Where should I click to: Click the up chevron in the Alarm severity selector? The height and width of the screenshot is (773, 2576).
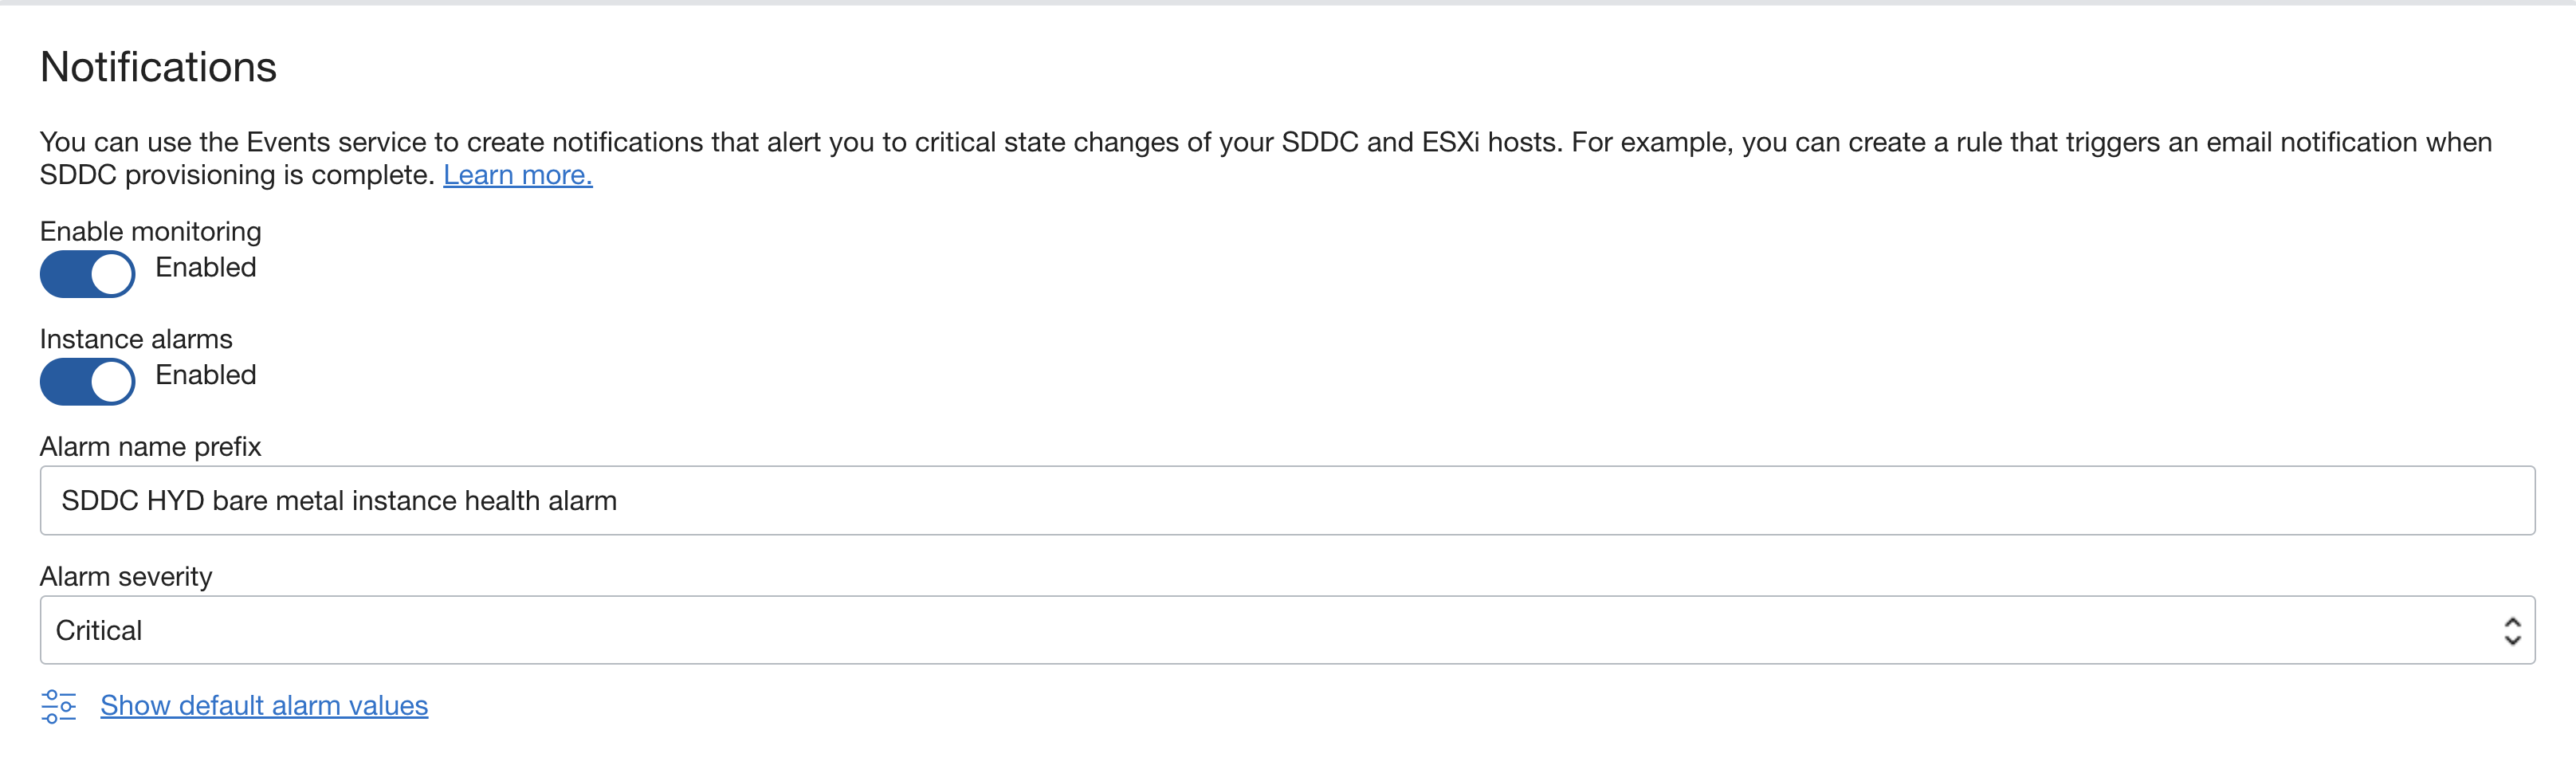2513,621
